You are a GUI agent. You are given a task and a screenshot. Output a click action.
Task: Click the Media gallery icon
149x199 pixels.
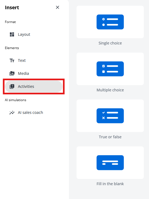(12, 73)
